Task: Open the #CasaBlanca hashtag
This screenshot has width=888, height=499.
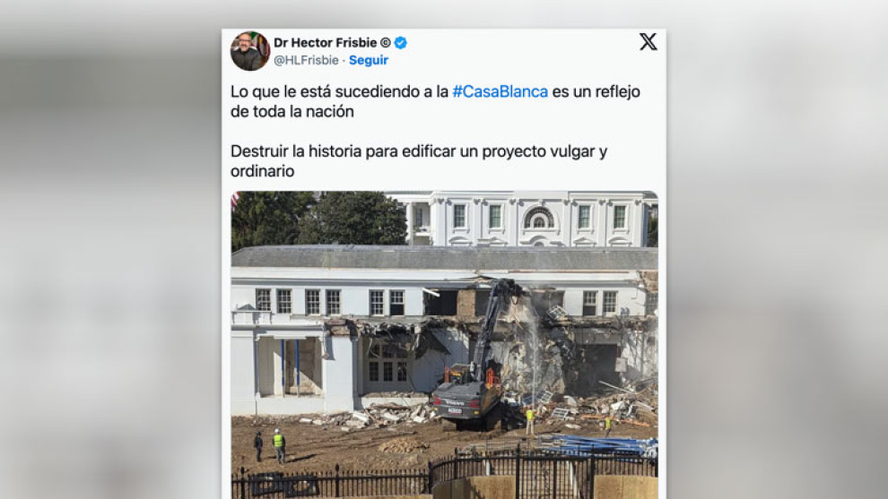Action: (x=501, y=91)
